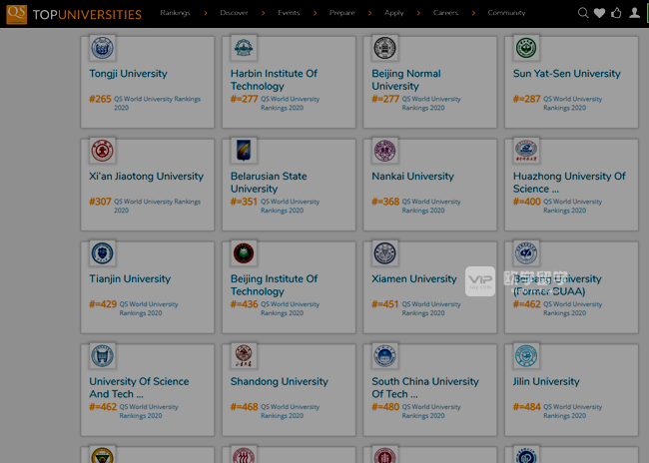Click the Xiamen University crest
This screenshot has height=463, width=649.
pyautogui.click(x=385, y=253)
